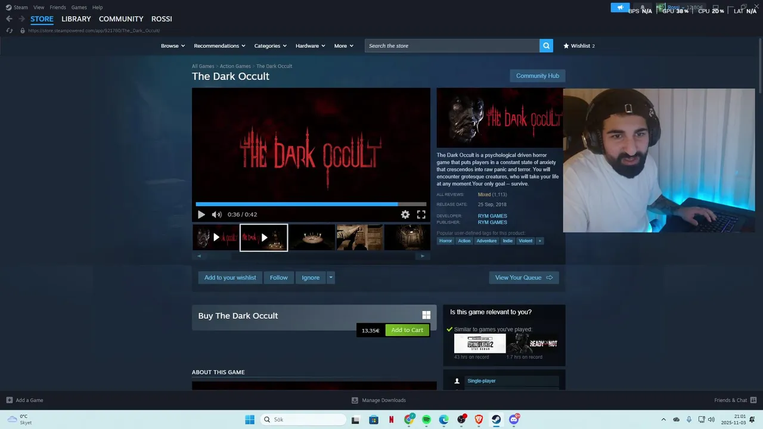Viewport: 763px width, 429px height.
Task: Click the Ignore button
Action: 311,278
